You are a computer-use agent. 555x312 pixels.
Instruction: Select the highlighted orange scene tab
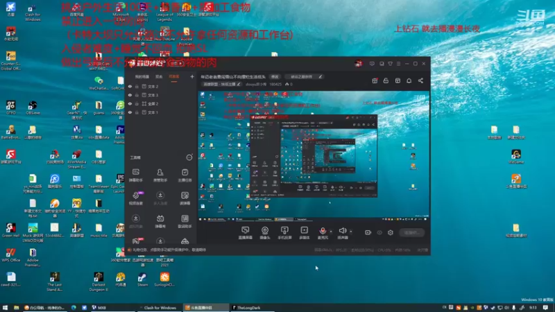[x=174, y=77]
